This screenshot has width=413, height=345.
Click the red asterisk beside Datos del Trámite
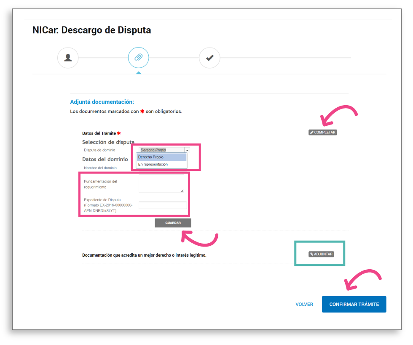point(118,133)
